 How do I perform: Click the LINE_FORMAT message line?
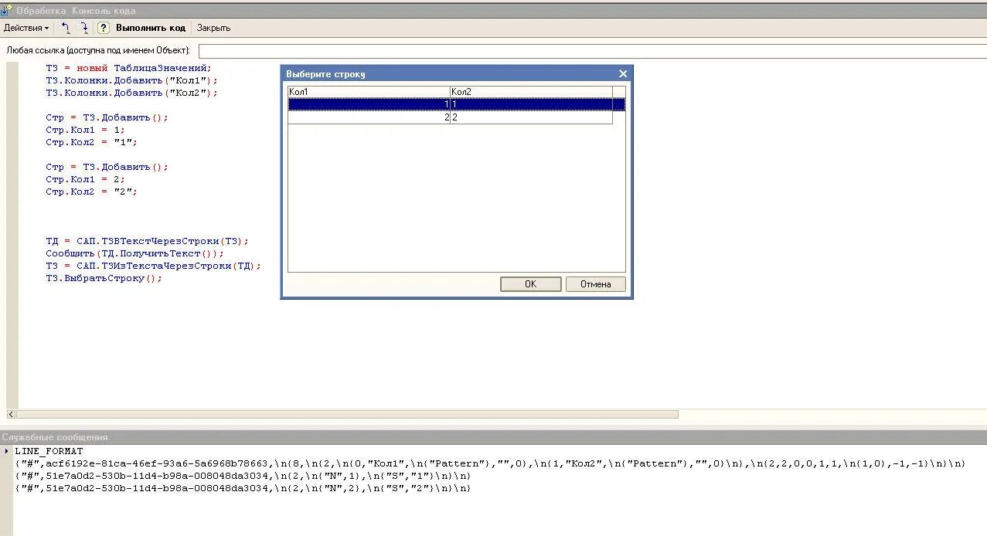pos(49,451)
